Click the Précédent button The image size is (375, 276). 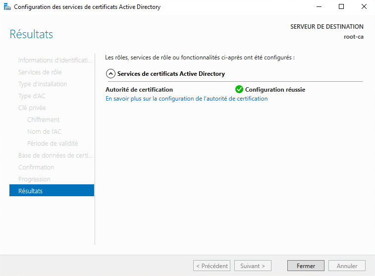click(x=212, y=266)
